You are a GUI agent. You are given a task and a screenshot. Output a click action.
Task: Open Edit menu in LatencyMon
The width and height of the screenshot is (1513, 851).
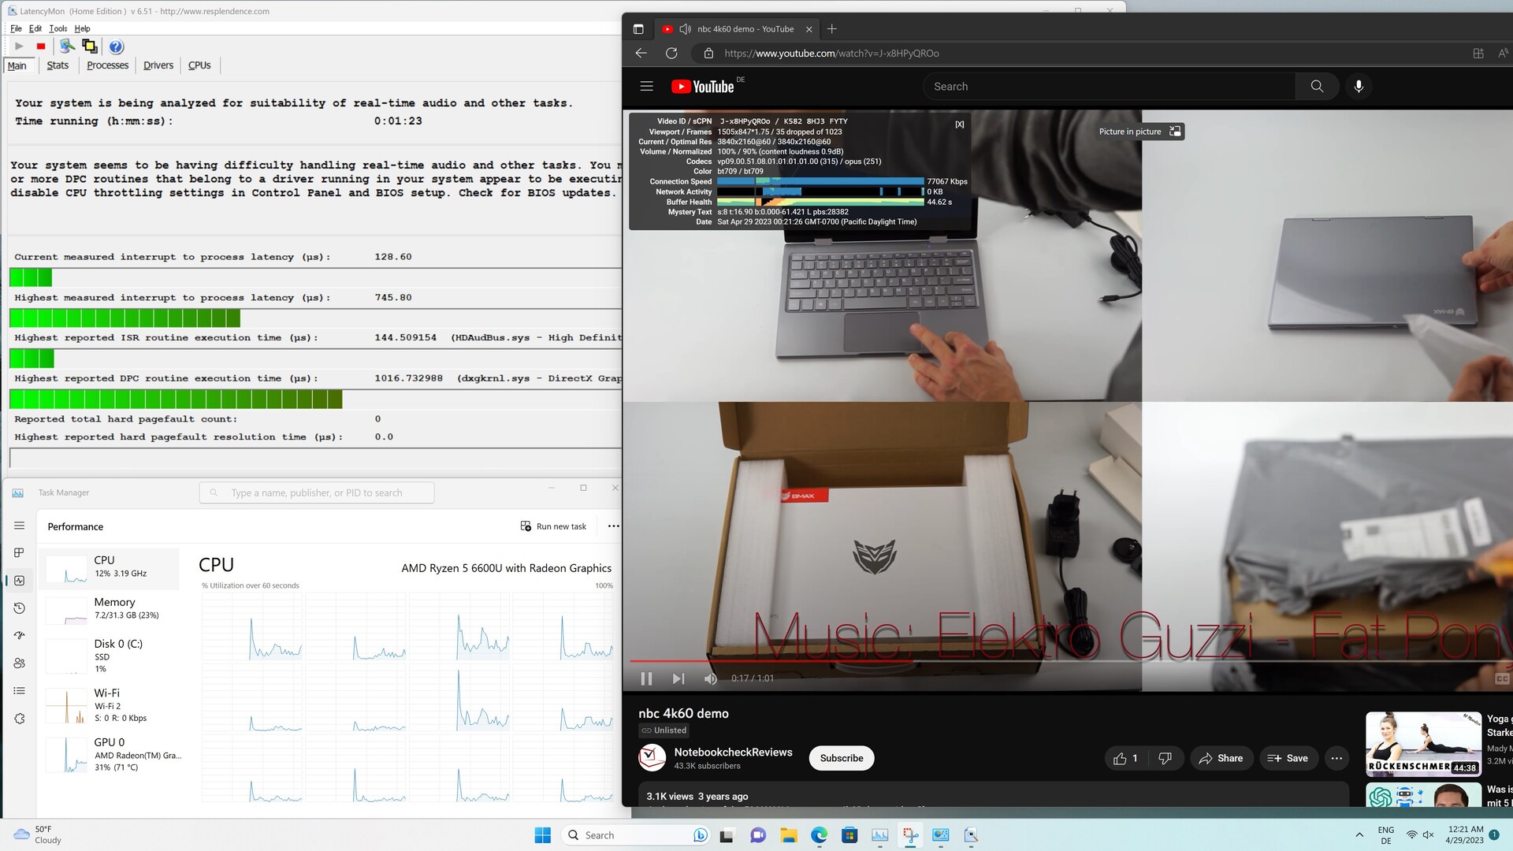click(x=35, y=28)
